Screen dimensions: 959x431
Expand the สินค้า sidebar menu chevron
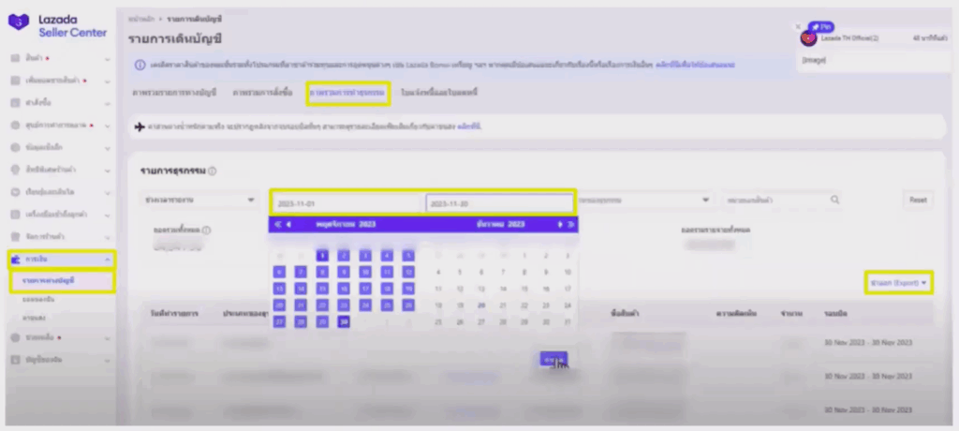tap(107, 59)
